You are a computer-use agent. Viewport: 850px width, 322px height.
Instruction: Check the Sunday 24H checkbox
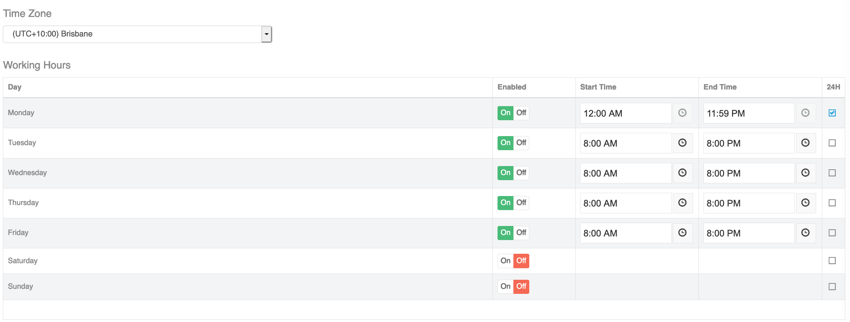point(832,287)
